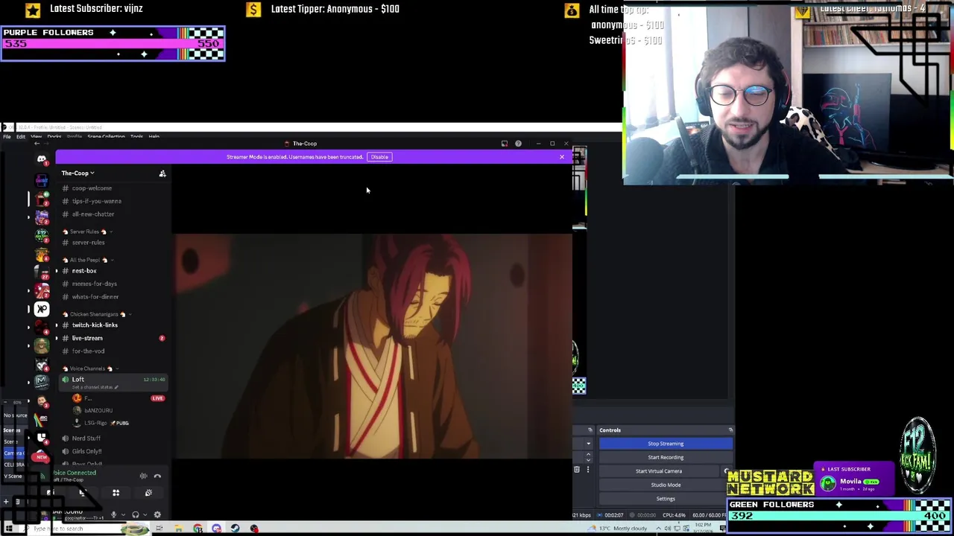Image resolution: width=954 pixels, height=536 pixels.
Task: Select user bANZOURU in Loft voice channel
Action: click(98, 410)
